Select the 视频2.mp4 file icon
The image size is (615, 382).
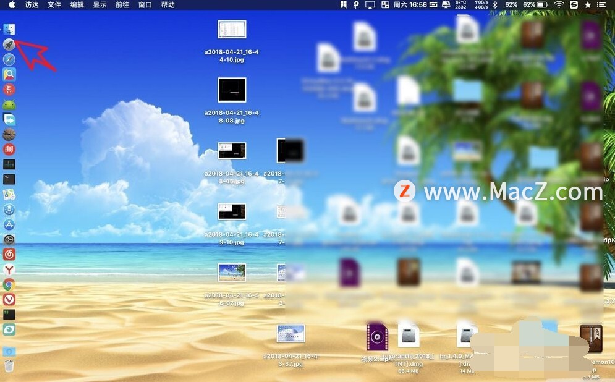coord(377,337)
